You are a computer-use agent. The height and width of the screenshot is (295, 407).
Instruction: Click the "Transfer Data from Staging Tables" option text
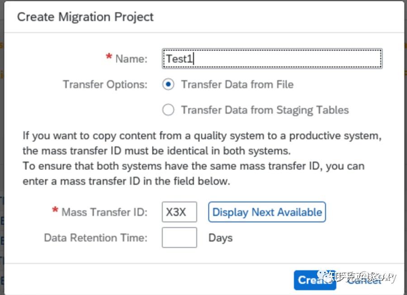(265, 110)
